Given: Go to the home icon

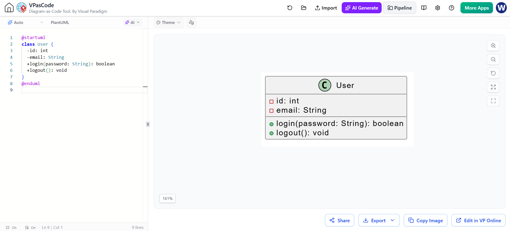Looking at the screenshot, I should 9,8.
